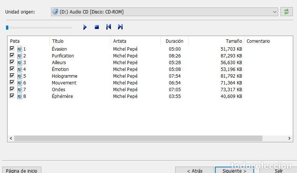Viewport: 297px width, 173px height.
Task: Click the playback position slider handle
Action: pyautogui.click(x=7, y=28)
